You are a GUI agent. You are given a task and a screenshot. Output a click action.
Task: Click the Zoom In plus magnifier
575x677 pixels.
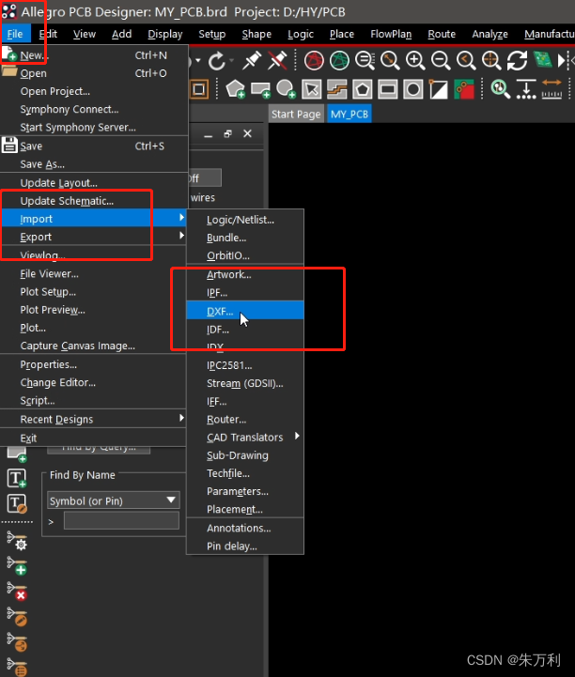coord(415,60)
